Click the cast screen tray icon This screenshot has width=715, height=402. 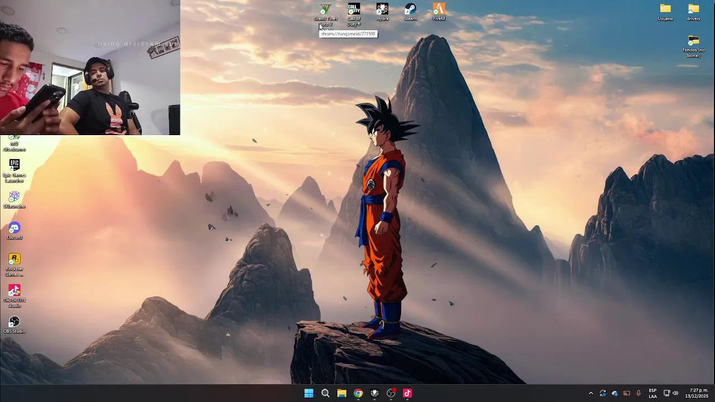tap(627, 393)
